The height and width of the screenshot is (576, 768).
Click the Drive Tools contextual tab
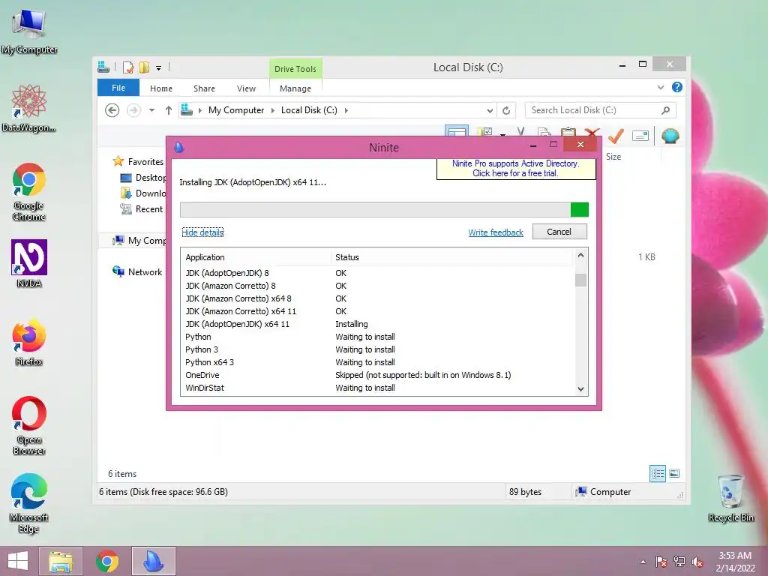(x=295, y=68)
